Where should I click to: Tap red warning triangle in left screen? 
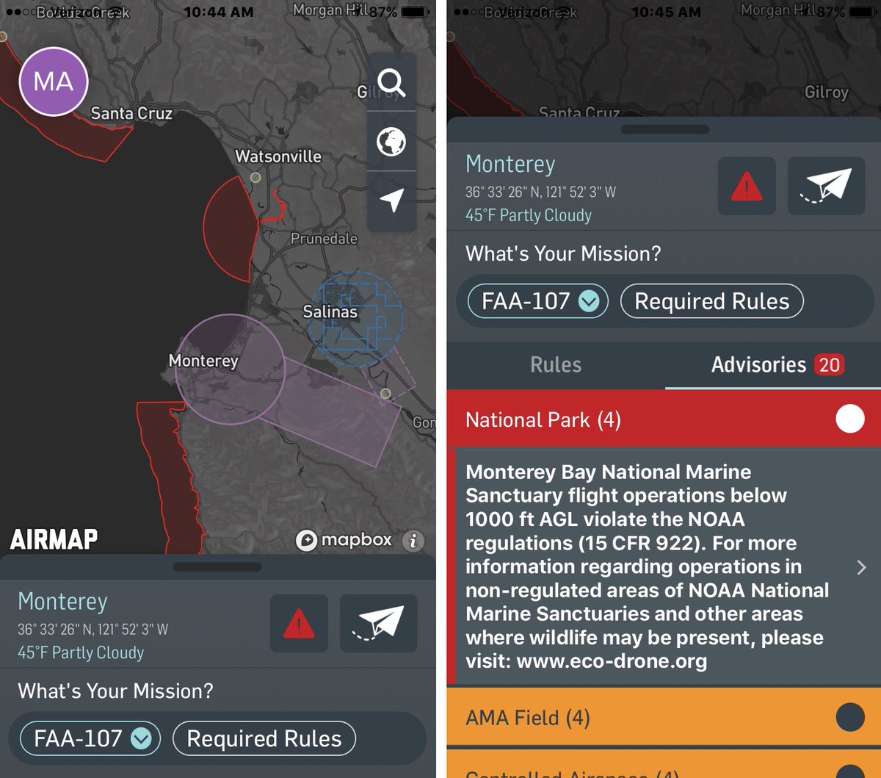[299, 624]
